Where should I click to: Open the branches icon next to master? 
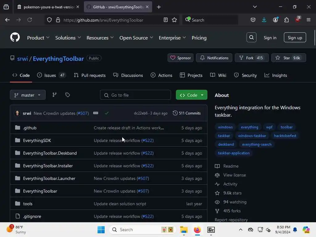(55, 95)
